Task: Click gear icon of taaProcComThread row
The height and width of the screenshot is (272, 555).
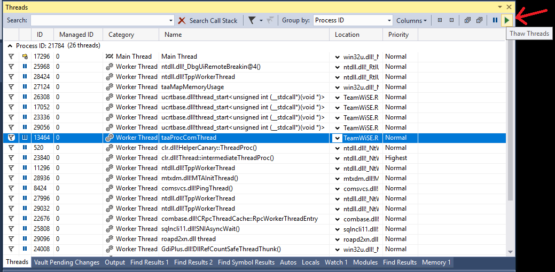Action: pos(109,138)
